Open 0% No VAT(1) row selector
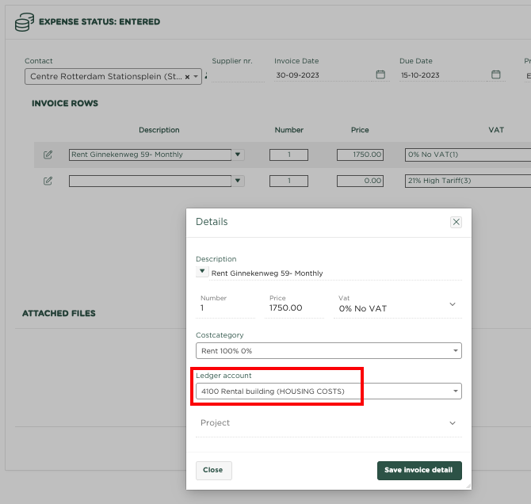The image size is (531, 504). (468, 155)
